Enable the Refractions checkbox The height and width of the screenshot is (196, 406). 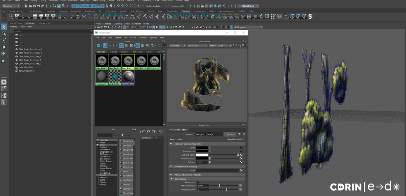tap(198, 182)
